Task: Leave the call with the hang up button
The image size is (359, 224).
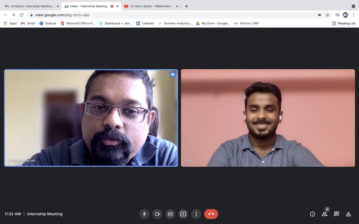Action: [x=211, y=214]
